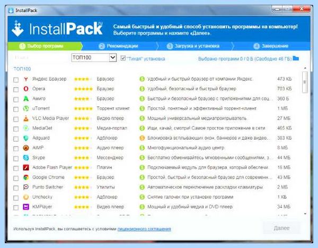The width and height of the screenshot is (318, 248).
Task: Click the "Медиа-портал" category text
Action: pos(112,128)
